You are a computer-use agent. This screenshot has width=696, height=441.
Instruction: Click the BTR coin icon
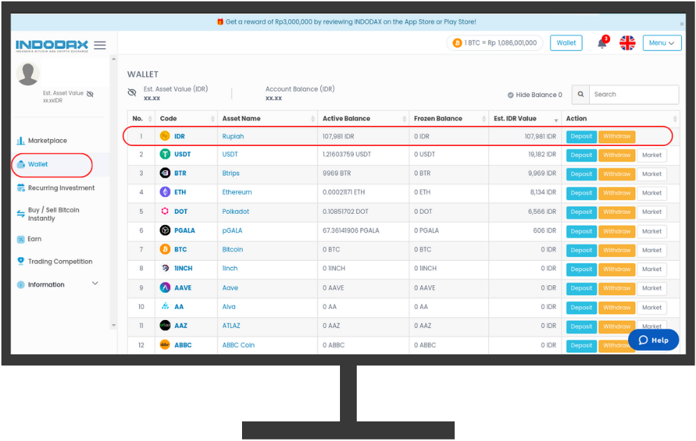[165, 173]
